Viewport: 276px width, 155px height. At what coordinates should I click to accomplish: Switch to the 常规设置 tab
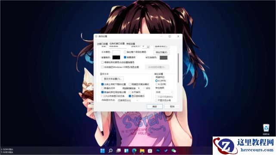[130, 44]
